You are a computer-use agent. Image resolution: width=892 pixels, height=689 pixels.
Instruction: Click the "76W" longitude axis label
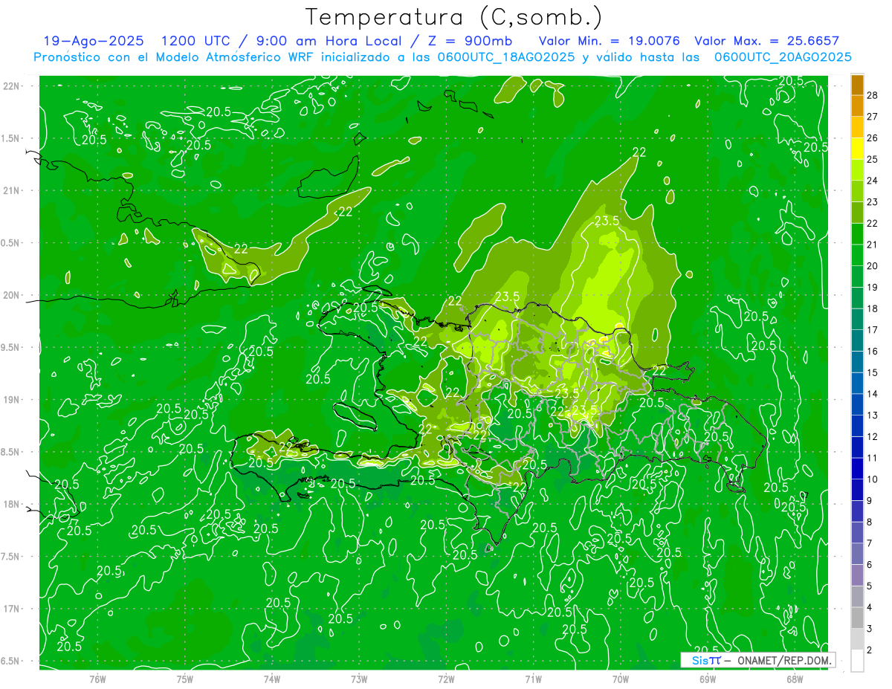pos(97,679)
